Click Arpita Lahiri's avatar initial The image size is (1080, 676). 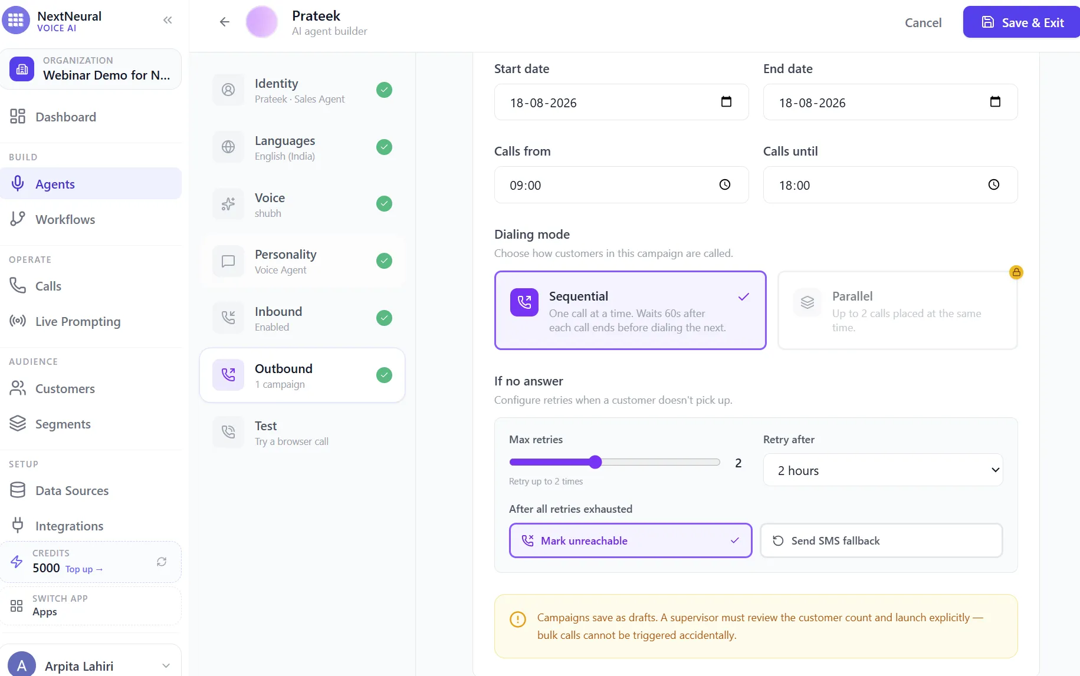click(x=22, y=665)
